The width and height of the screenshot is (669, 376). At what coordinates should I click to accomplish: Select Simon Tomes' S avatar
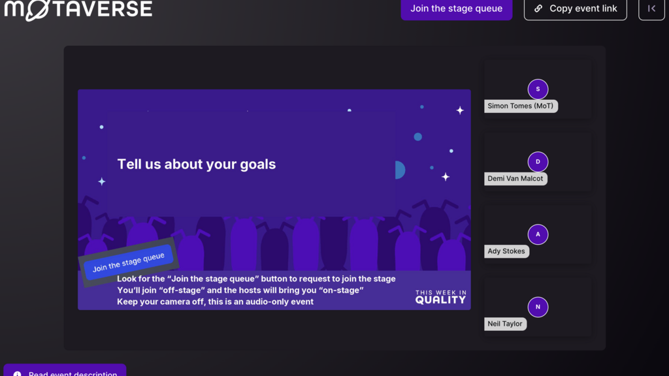[538, 89]
